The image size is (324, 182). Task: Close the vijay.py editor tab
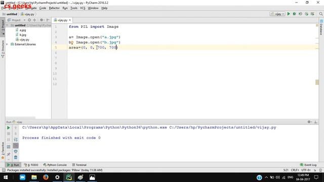coord(70,20)
